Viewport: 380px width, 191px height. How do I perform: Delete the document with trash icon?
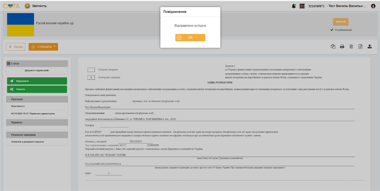click(x=351, y=46)
